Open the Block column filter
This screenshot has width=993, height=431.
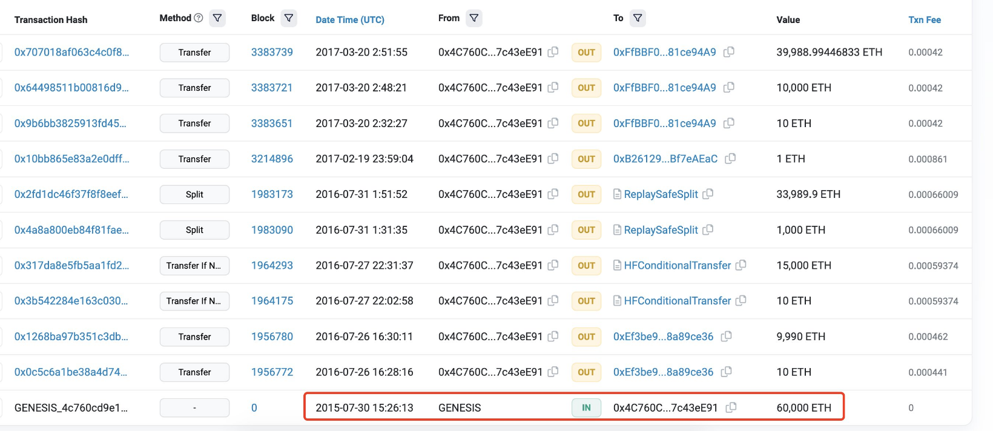[x=289, y=18]
